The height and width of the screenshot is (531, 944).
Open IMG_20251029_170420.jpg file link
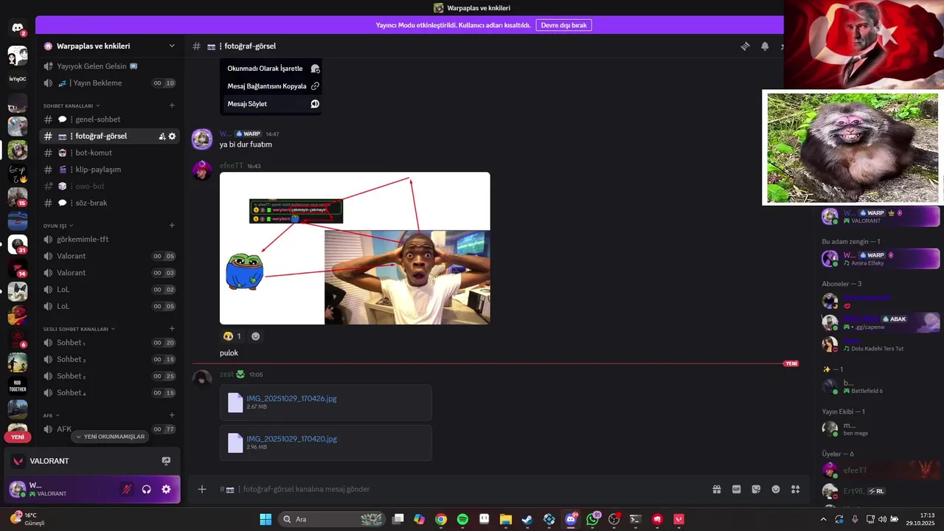pos(291,439)
